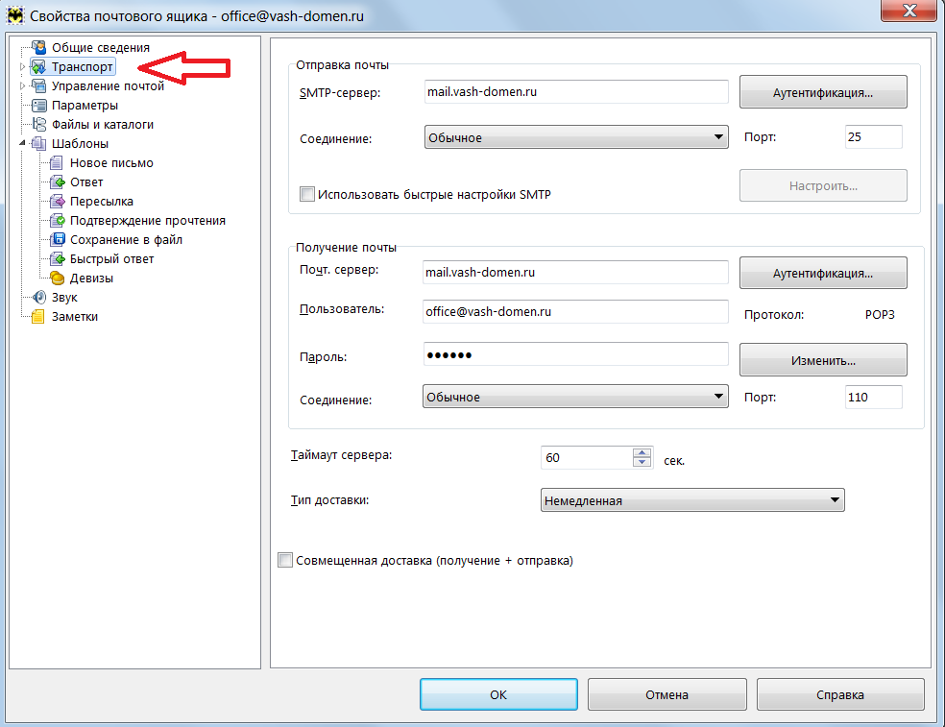The height and width of the screenshot is (727, 945).
Task: Click the Подтверждение прочтения icon
Action: (57, 220)
